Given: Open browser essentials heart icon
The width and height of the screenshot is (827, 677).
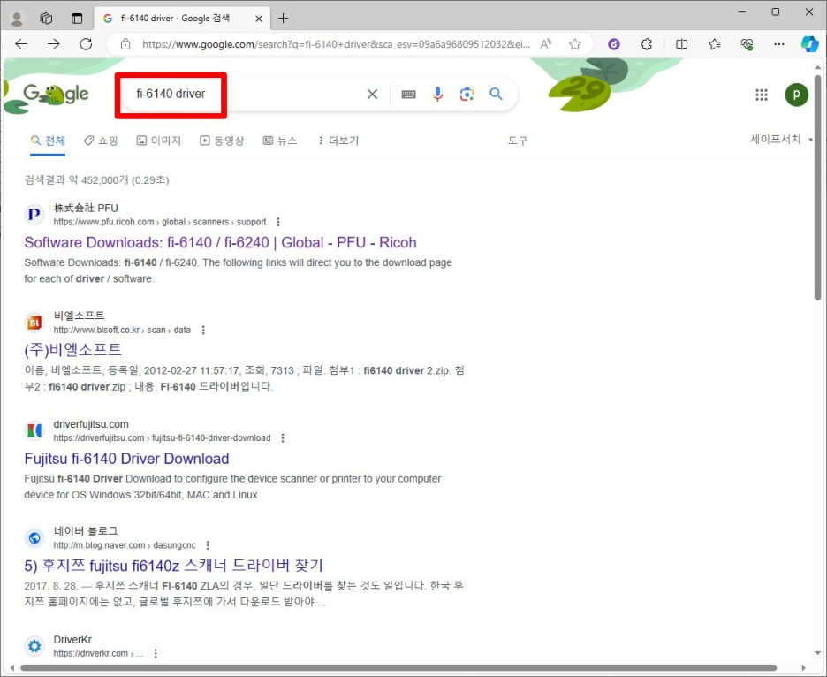Looking at the screenshot, I should (747, 44).
